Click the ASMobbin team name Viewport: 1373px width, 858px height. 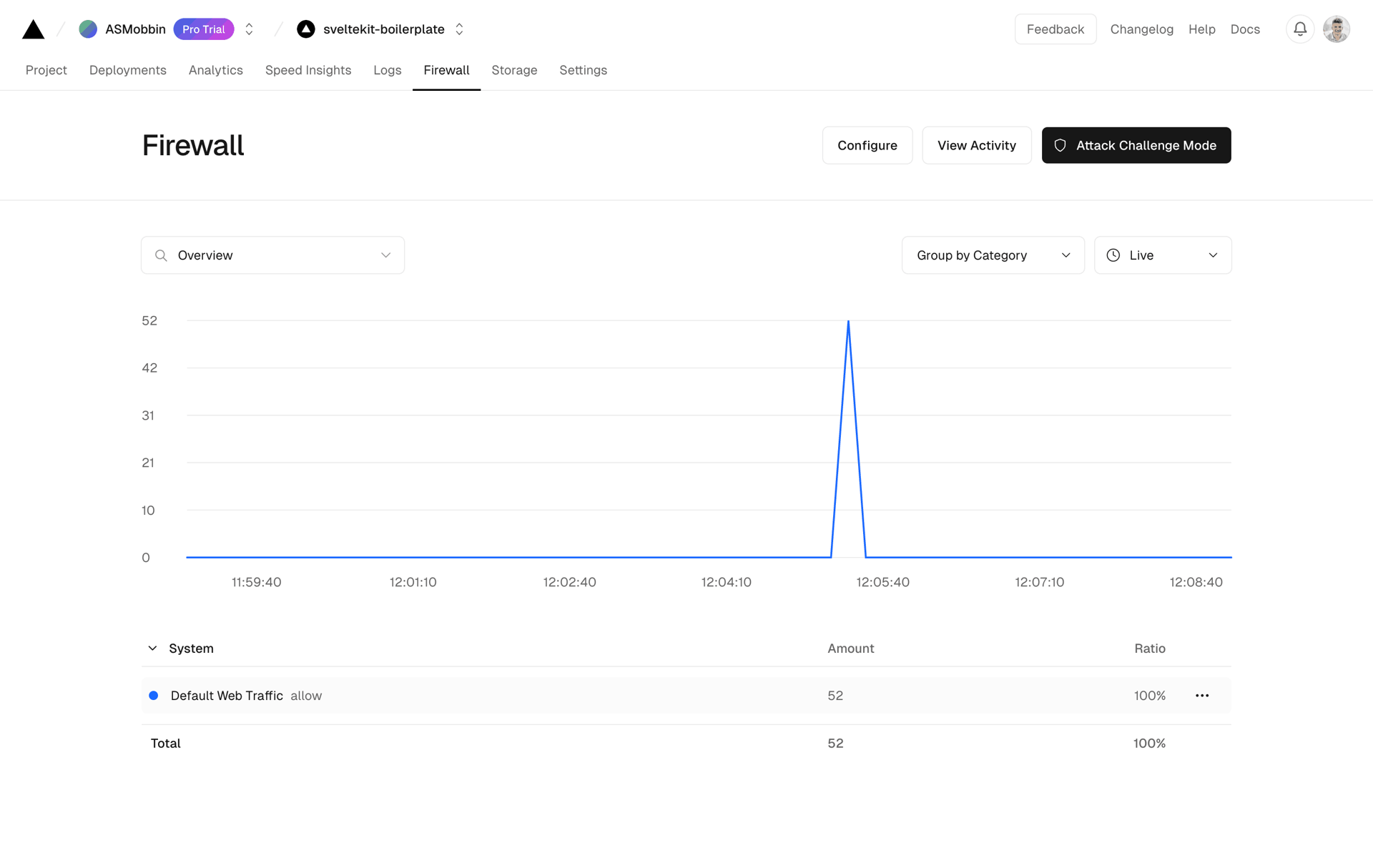[x=135, y=29]
